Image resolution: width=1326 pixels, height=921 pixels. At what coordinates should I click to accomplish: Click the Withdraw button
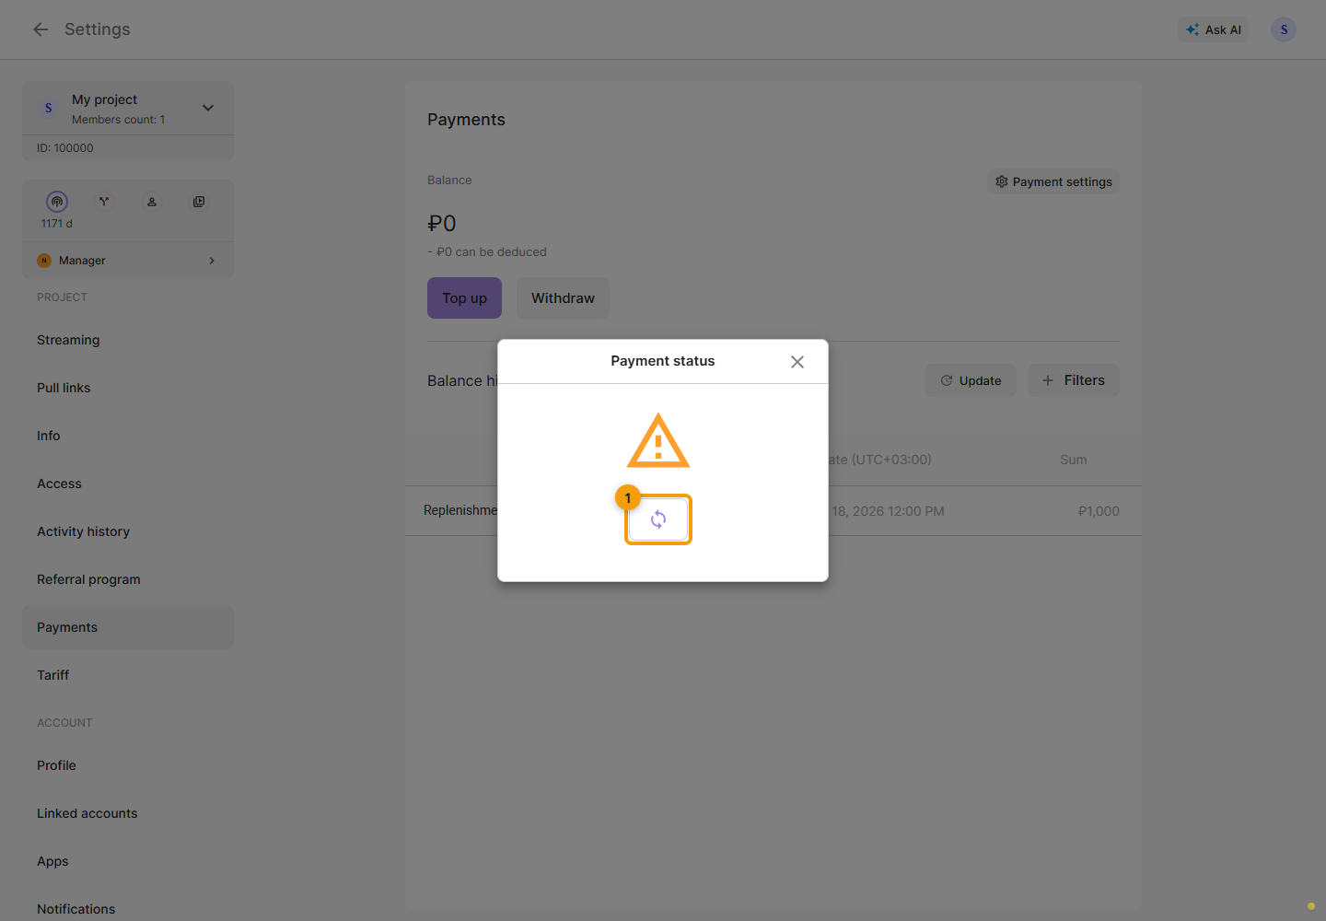click(x=563, y=298)
